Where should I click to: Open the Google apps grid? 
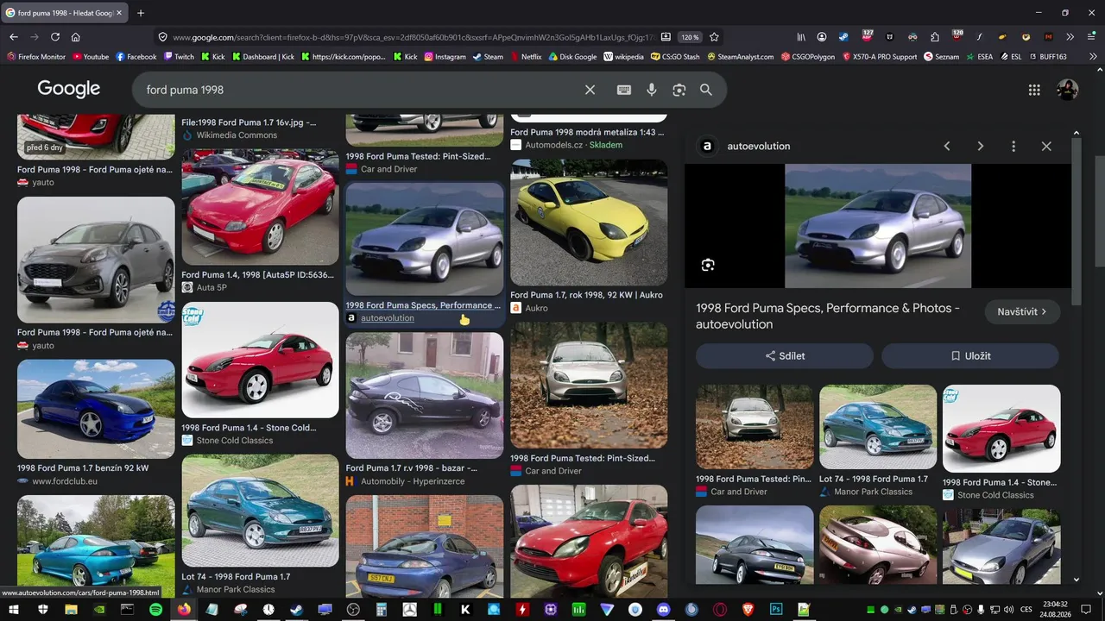[x=1034, y=90]
